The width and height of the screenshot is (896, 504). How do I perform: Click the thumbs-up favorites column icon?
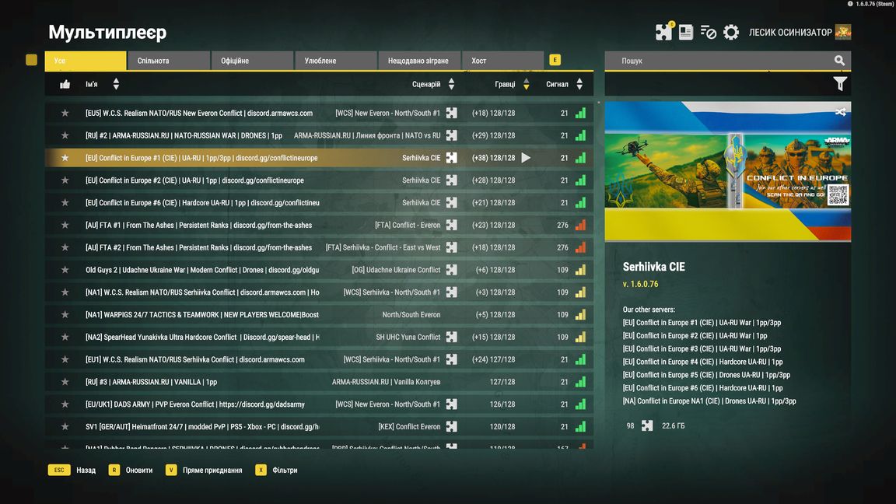(x=65, y=85)
